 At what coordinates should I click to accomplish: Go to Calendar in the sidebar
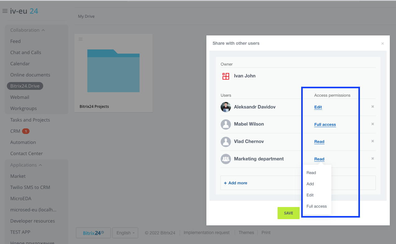20,64
